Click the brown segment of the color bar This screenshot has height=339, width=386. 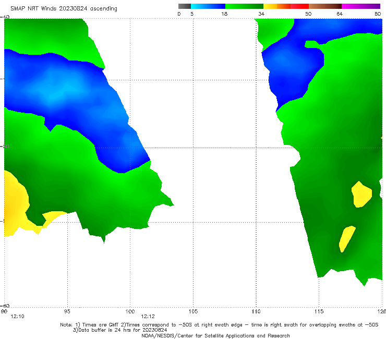tap(325, 6)
